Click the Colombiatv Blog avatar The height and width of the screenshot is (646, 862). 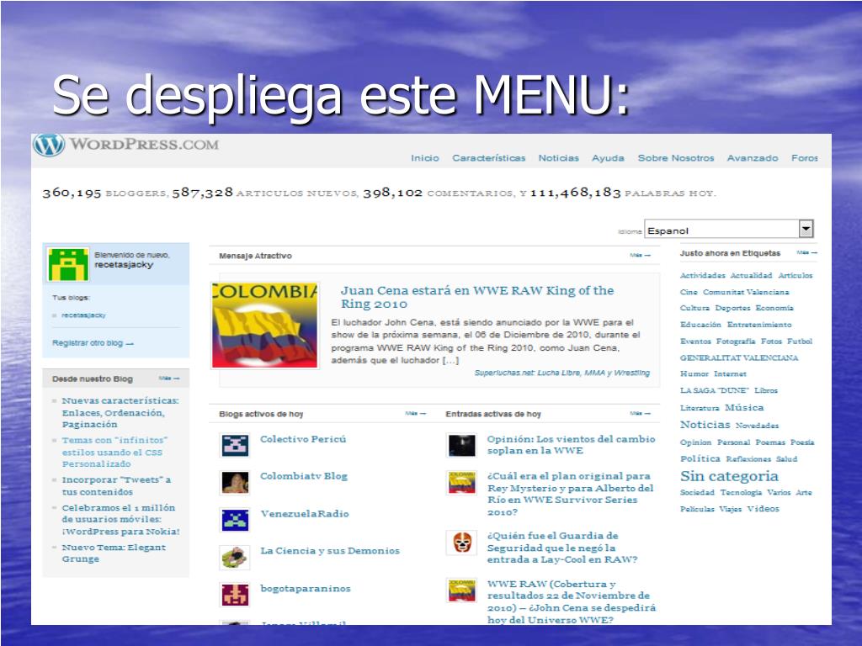(236, 482)
